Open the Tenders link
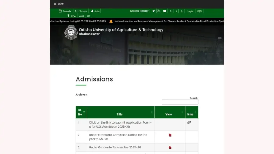274x154 pixels. point(81,11)
